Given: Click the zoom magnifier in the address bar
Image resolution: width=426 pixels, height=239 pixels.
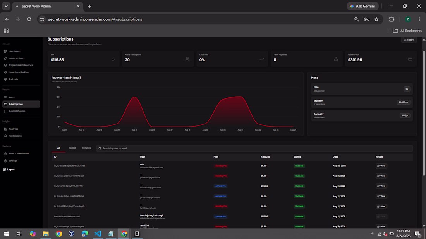Looking at the screenshot, I should point(356,19).
